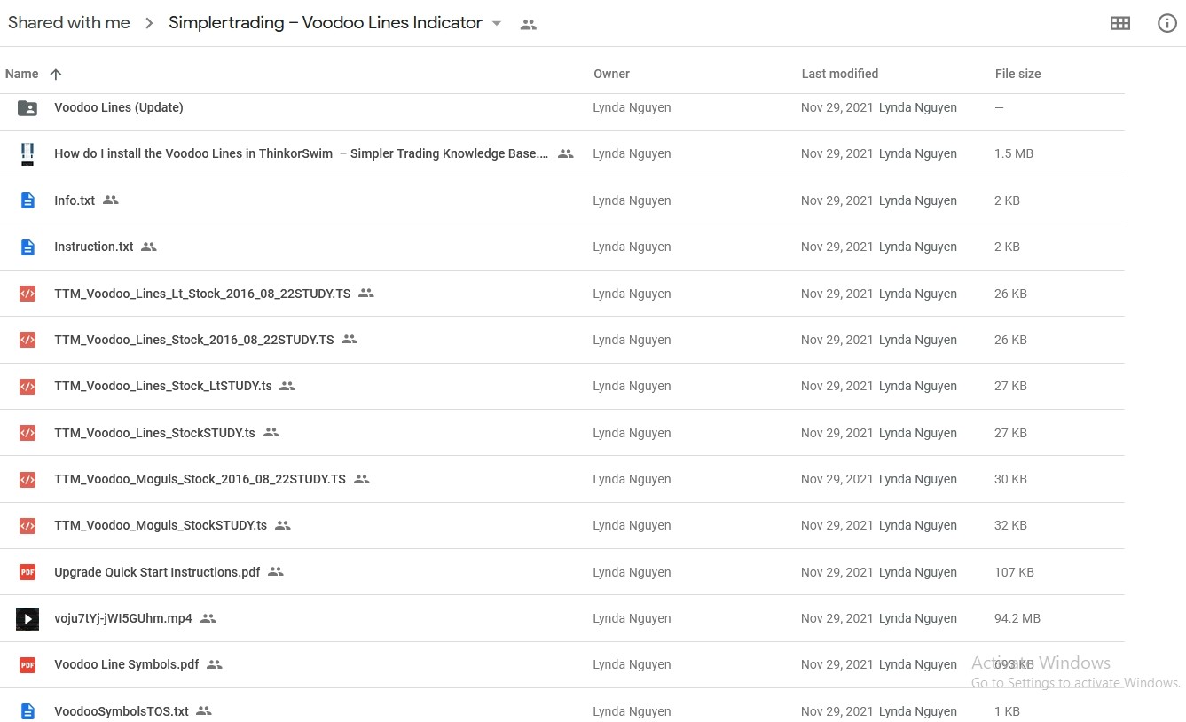Screen dimensions: 1186x722
Task: Click shared icon next to TTM_Voodoo_Lines_Lt_Stock_2016_08_22STUDY.TS
Action: coord(366,293)
